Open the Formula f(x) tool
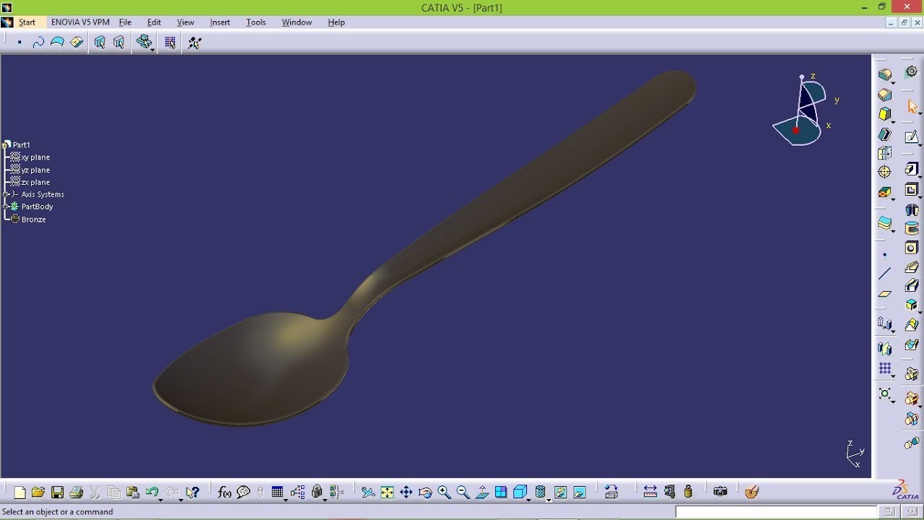924x520 pixels. click(225, 493)
